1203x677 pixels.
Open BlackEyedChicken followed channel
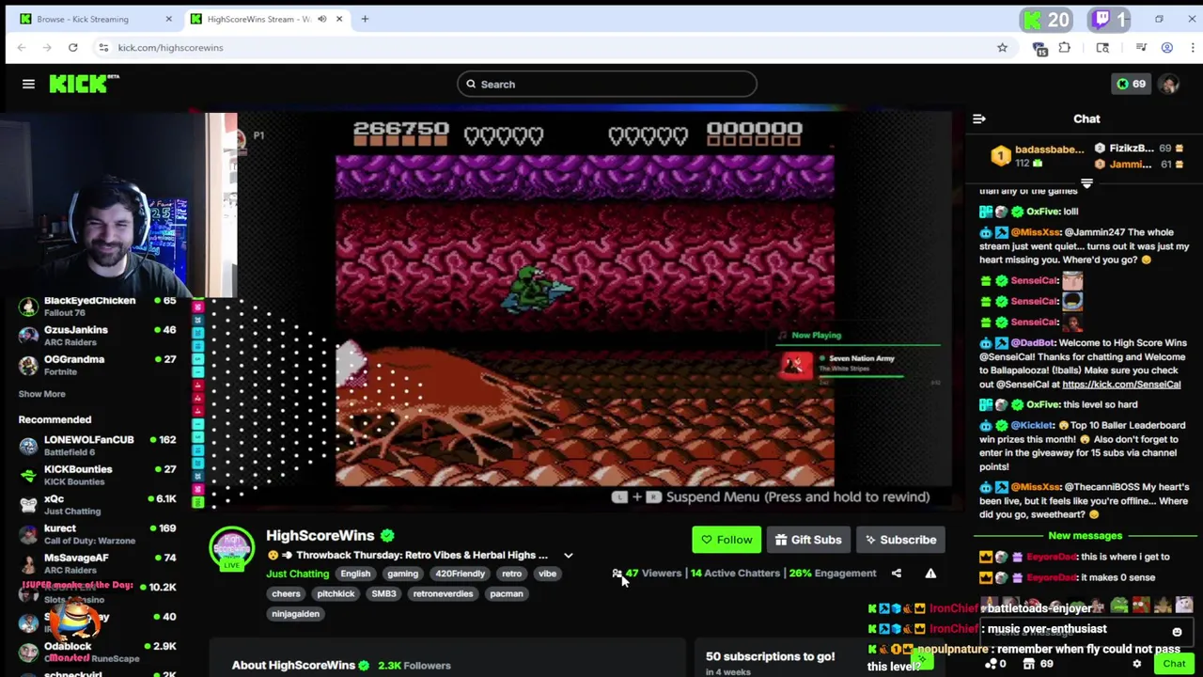(97, 307)
